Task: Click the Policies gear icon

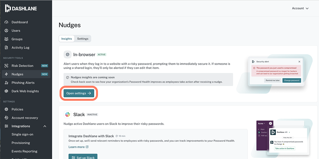Action: pos(6,109)
